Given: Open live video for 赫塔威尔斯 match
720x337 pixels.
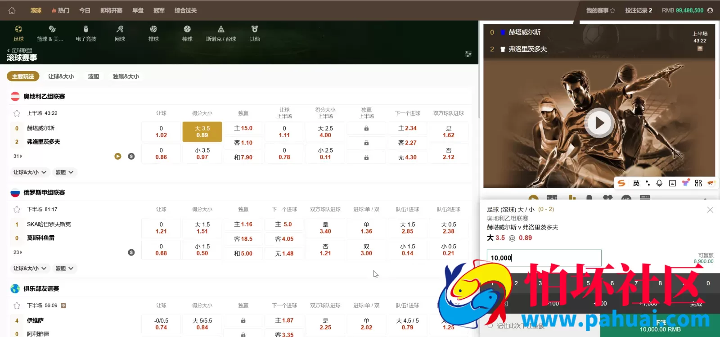Looking at the screenshot, I should (x=117, y=156).
